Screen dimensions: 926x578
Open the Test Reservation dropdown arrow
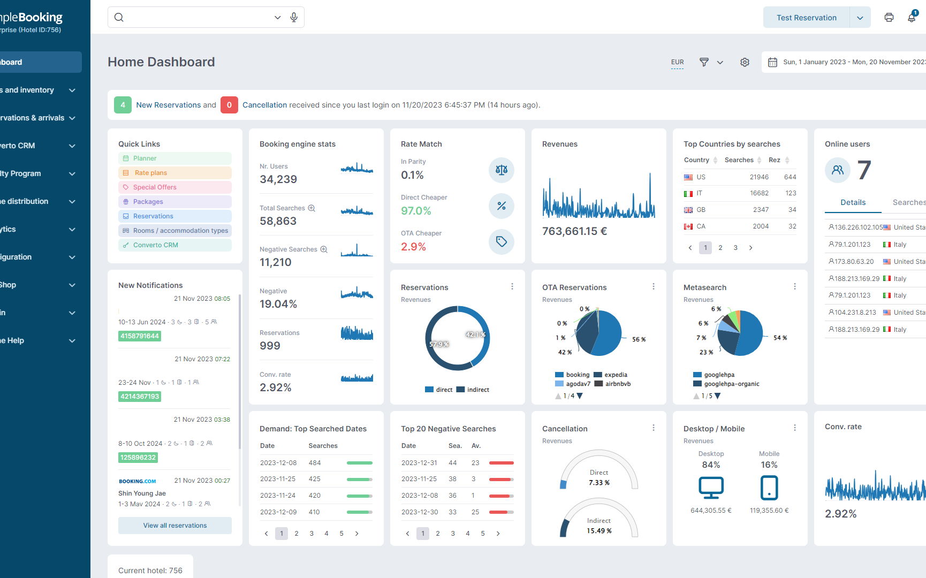(x=860, y=18)
